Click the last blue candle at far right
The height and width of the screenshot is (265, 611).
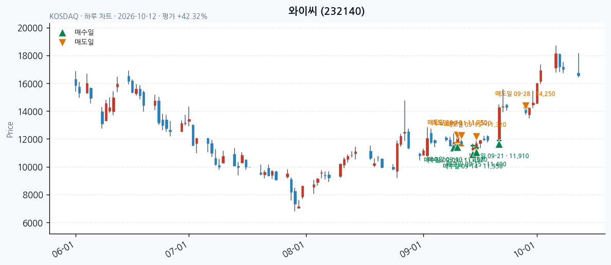coord(579,74)
